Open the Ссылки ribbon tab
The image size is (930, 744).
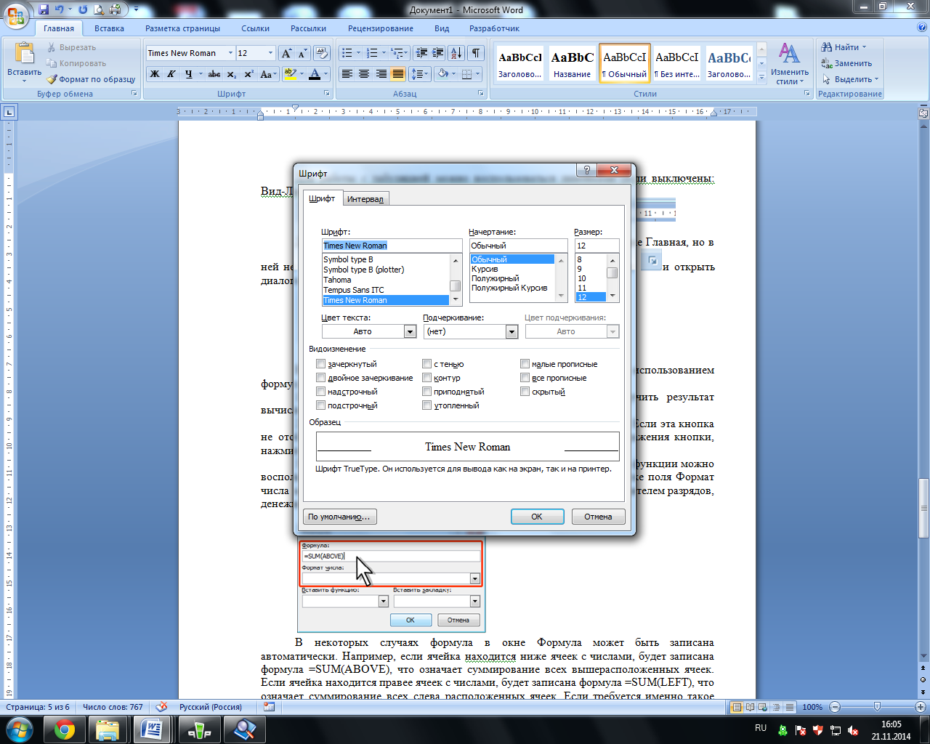(x=255, y=28)
